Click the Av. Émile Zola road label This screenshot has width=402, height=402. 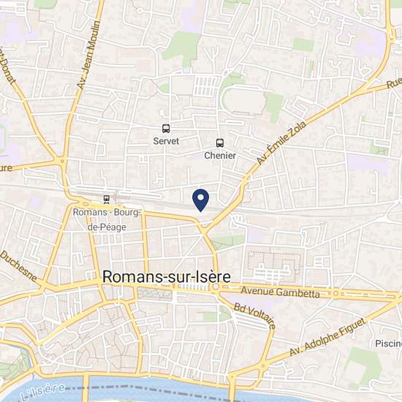pos(281,143)
